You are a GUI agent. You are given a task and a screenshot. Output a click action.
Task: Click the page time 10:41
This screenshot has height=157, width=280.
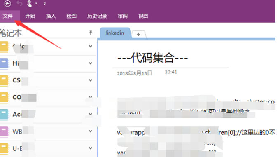pos(171,72)
